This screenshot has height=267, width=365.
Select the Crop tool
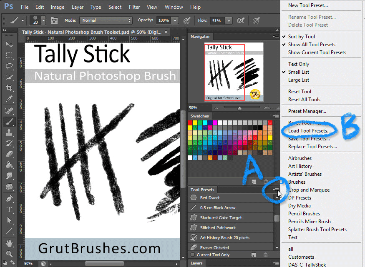[9, 88]
